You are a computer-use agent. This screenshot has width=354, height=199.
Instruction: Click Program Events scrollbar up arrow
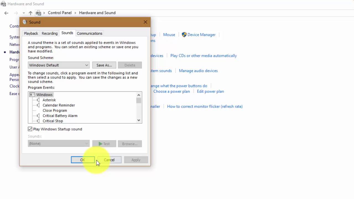coord(139,95)
